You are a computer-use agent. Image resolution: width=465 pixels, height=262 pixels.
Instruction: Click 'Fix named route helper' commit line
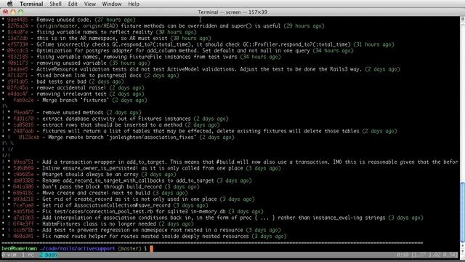[x=145, y=237]
